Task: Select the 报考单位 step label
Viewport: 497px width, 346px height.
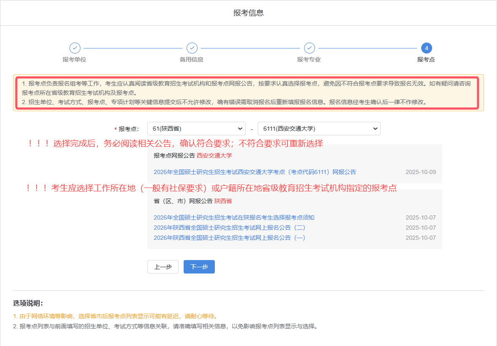Action: [x=75, y=59]
